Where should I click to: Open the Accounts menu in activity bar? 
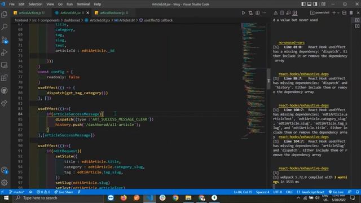coord(5,170)
